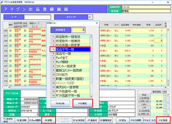Toggle the 全チェック checkbox
The image size is (172, 124).
(x=90, y=17)
